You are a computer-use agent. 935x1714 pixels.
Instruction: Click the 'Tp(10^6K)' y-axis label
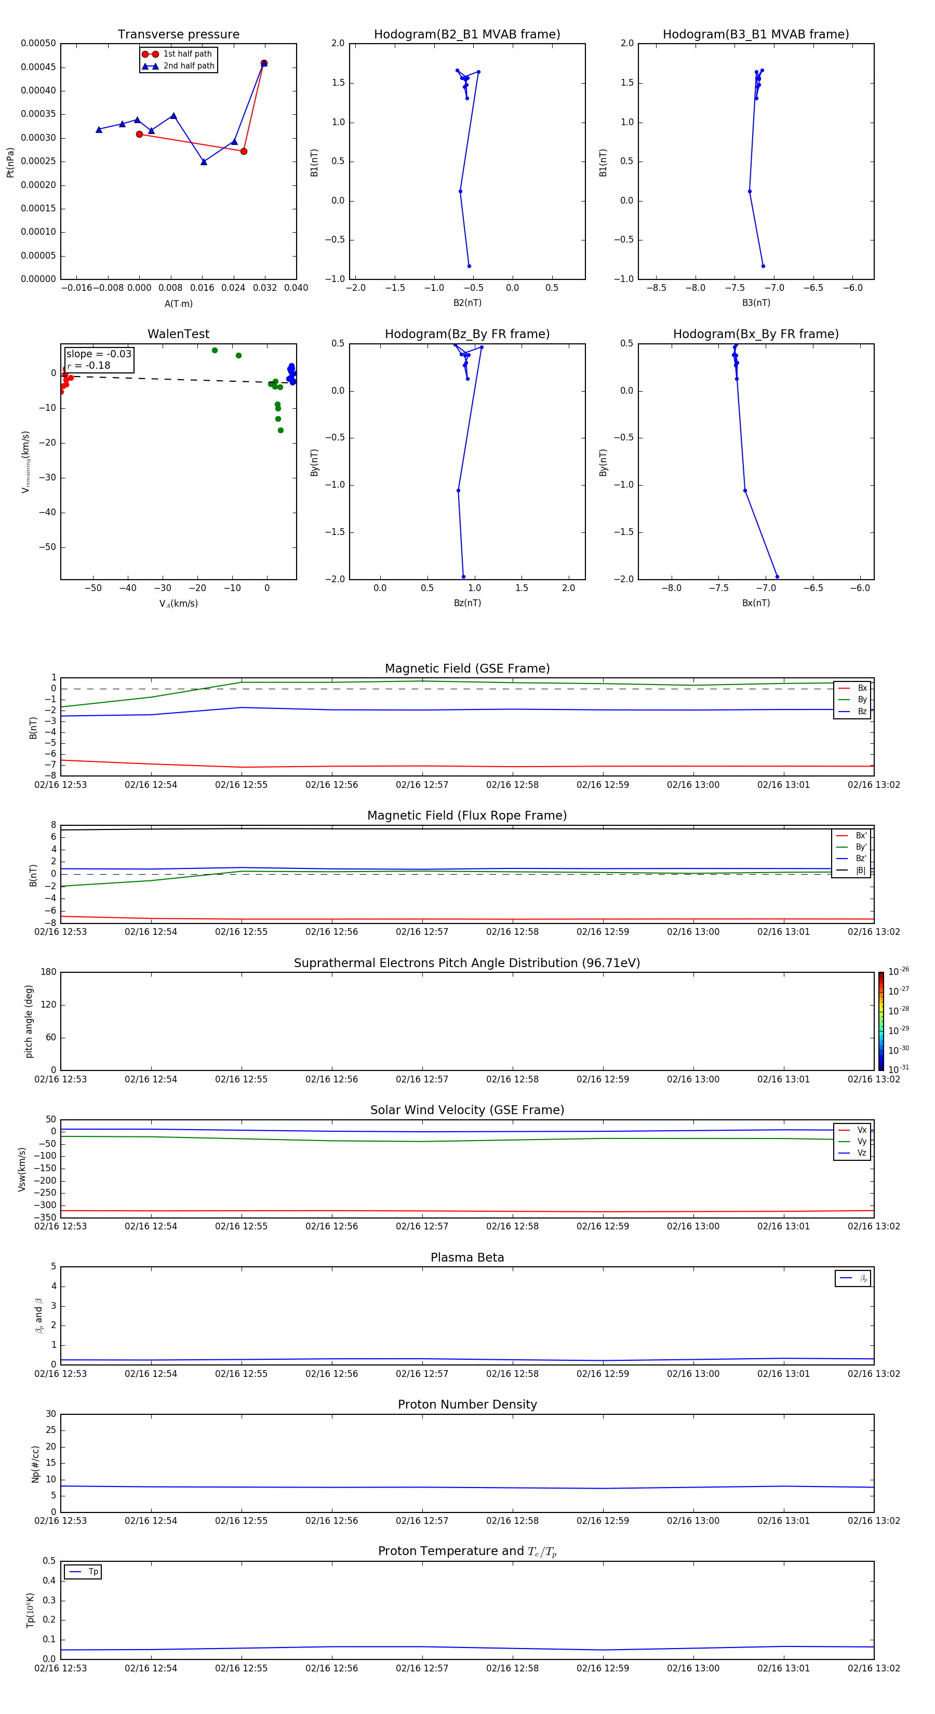click(30, 1610)
